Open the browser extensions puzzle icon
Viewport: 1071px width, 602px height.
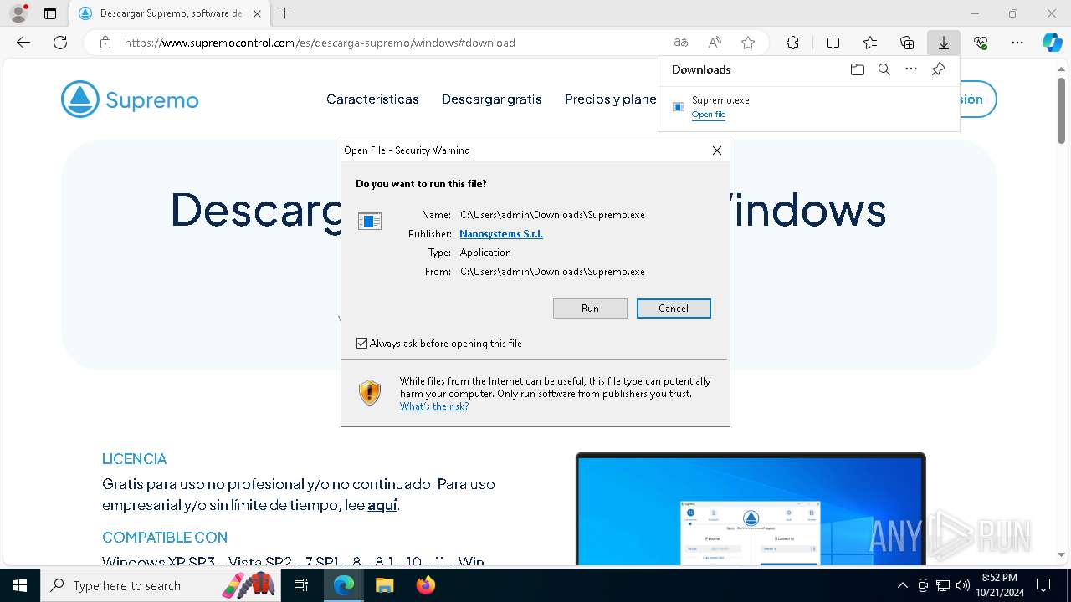tap(792, 43)
